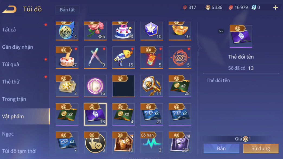Select the golden trumpet item with 11
Viewport: 283px width, 159px height.
(x=152, y=86)
